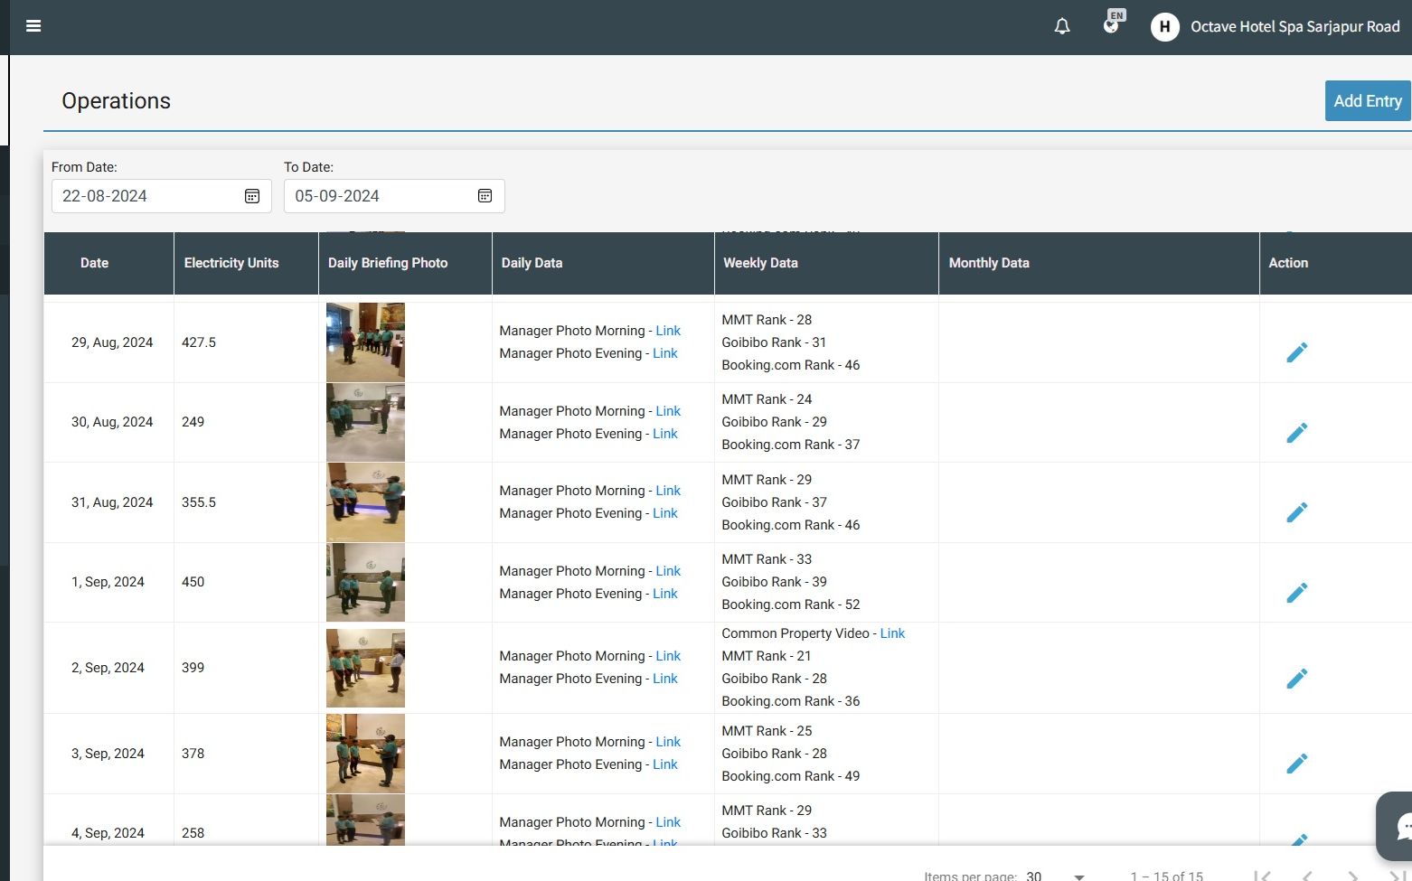1412x881 pixels.
Task: Edit the 3 Sep 2024 entry
Action: pyautogui.click(x=1296, y=764)
